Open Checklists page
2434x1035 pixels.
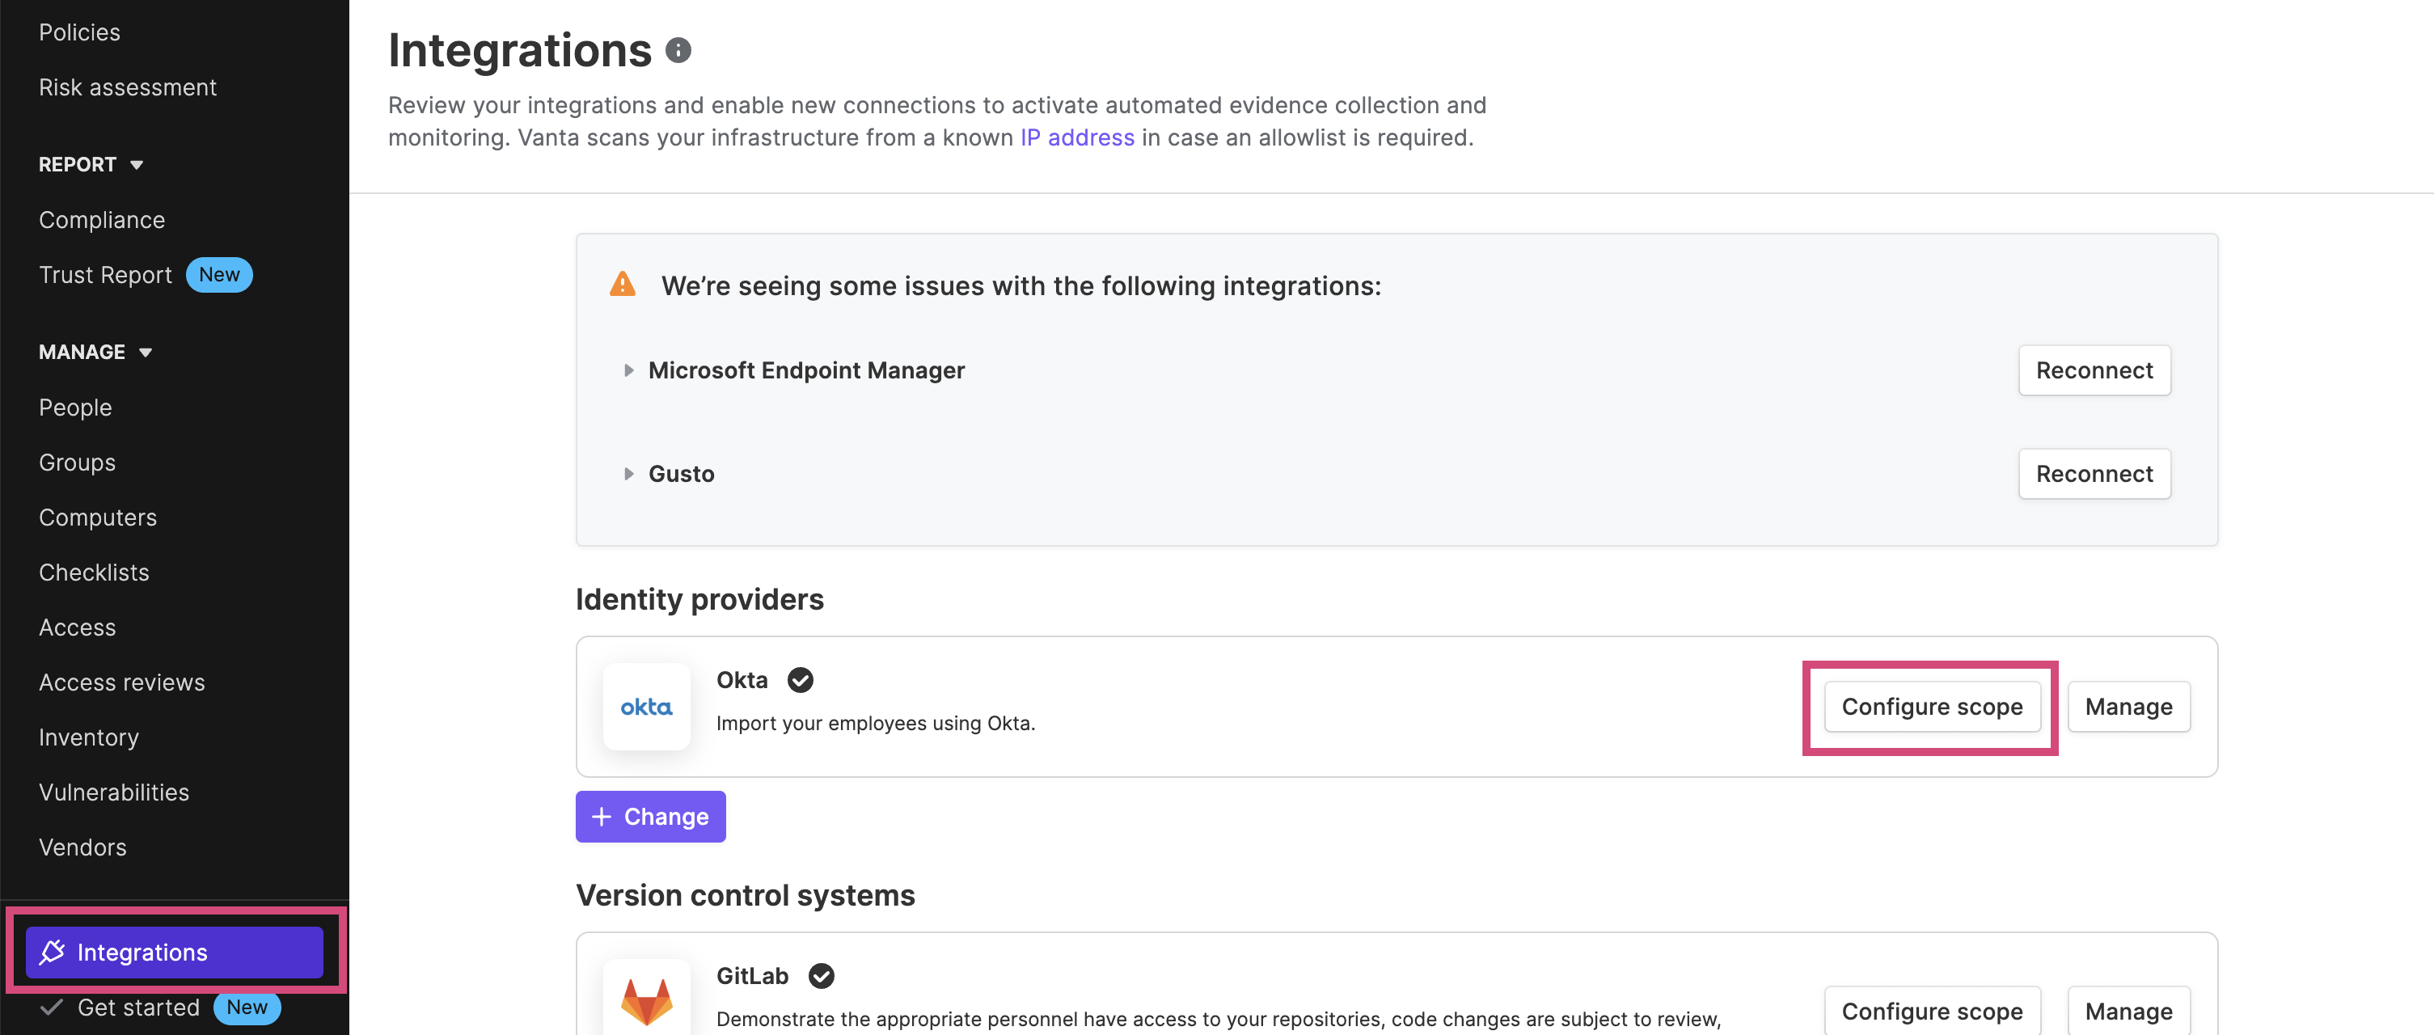click(x=94, y=572)
